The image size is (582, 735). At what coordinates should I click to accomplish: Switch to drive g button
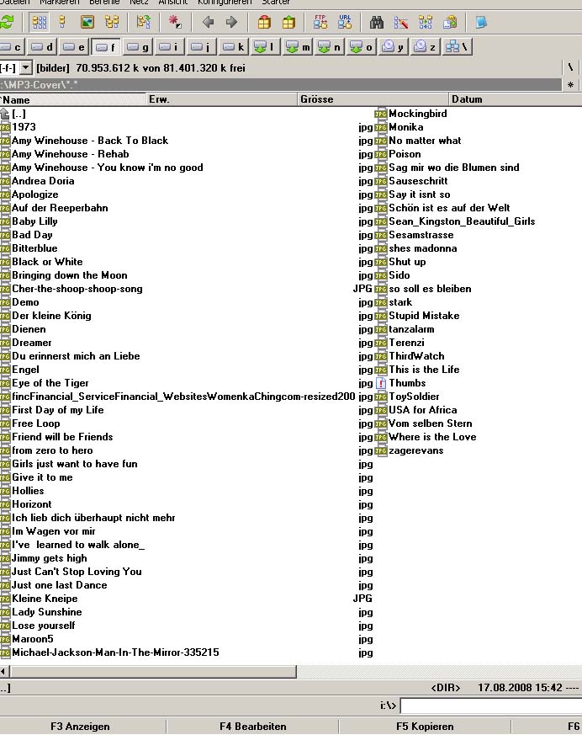click(x=138, y=47)
